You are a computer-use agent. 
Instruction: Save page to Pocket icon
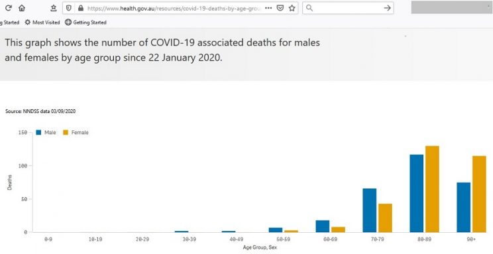[280, 8]
